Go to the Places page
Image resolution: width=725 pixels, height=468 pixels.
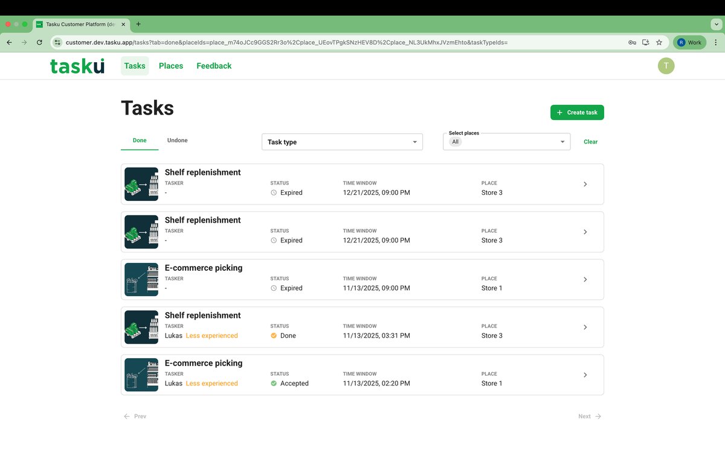(x=171, y=66)
